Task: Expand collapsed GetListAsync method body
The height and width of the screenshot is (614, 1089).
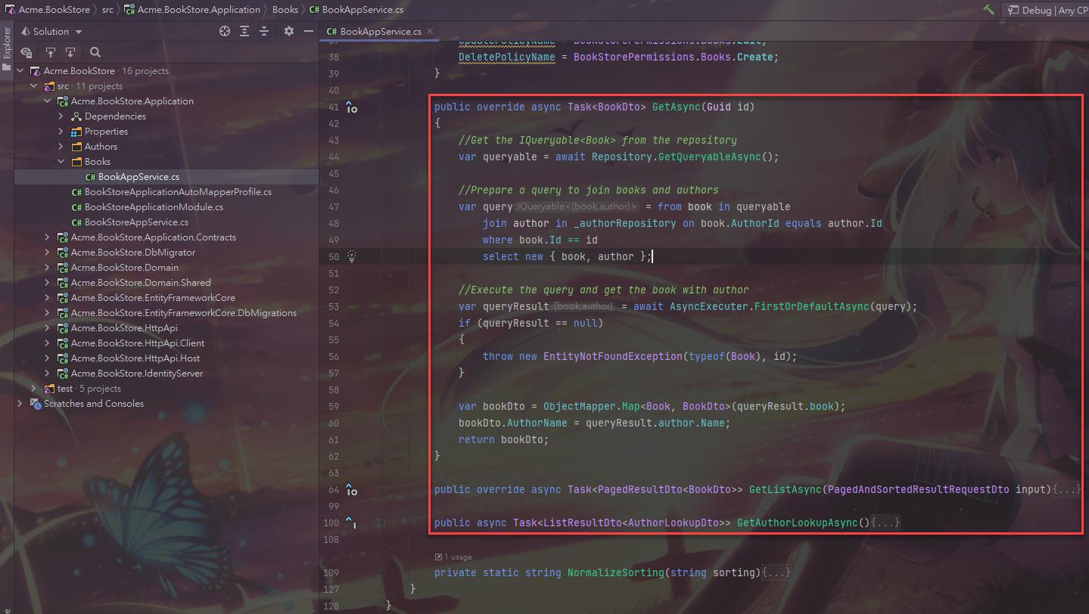Action: [1068, 490]
